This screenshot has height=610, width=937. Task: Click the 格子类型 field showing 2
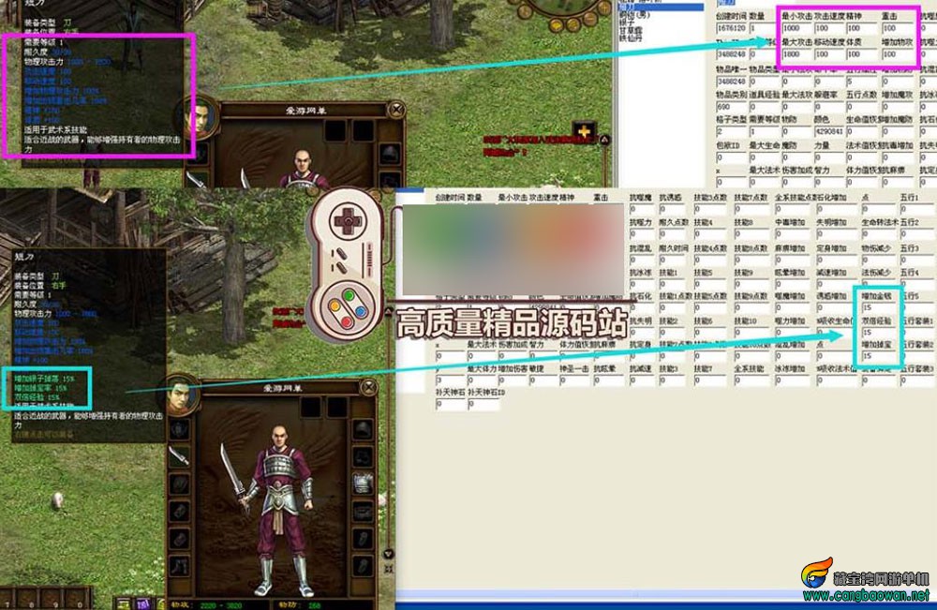(732, 131)
